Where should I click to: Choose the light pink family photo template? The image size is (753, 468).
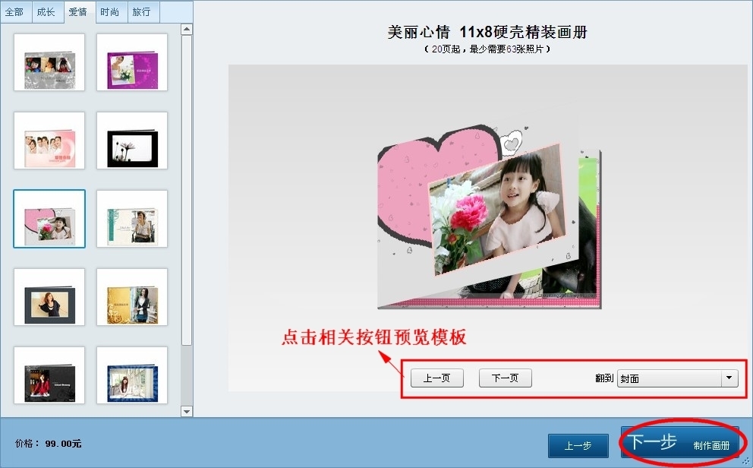click(49, 141)
